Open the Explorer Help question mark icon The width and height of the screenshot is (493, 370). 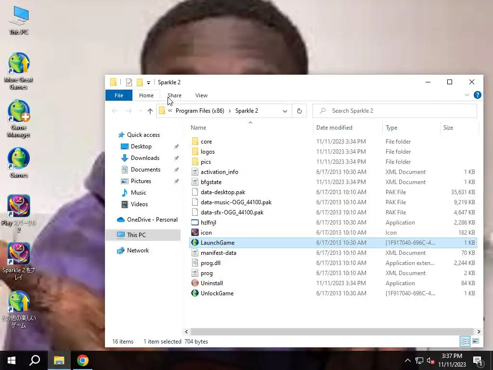pyautogui.click(x=477, y=95)
